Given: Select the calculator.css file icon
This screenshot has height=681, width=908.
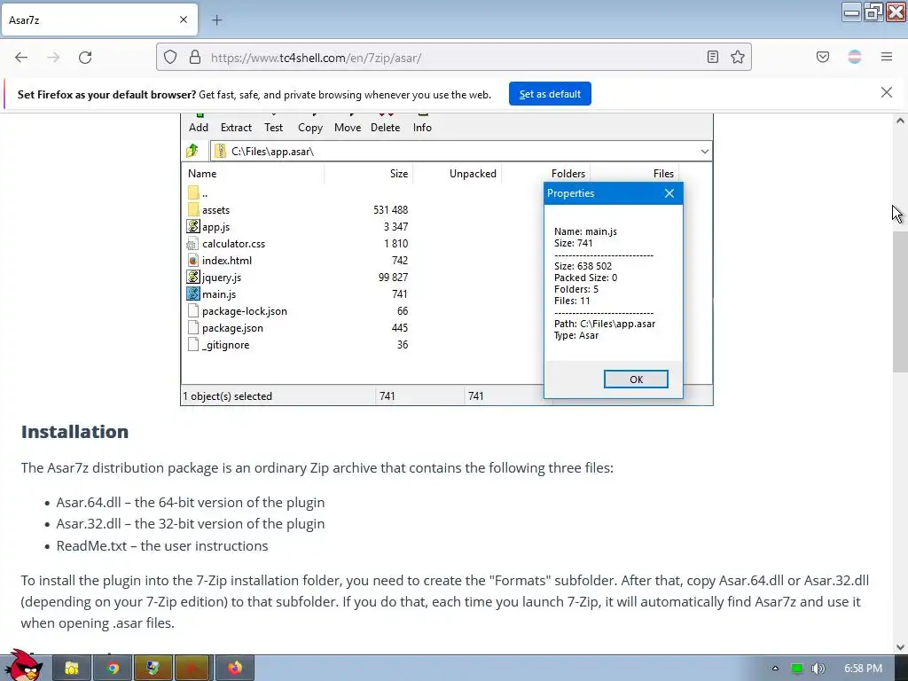Looking at the screenshot, I should coord(192,244).
